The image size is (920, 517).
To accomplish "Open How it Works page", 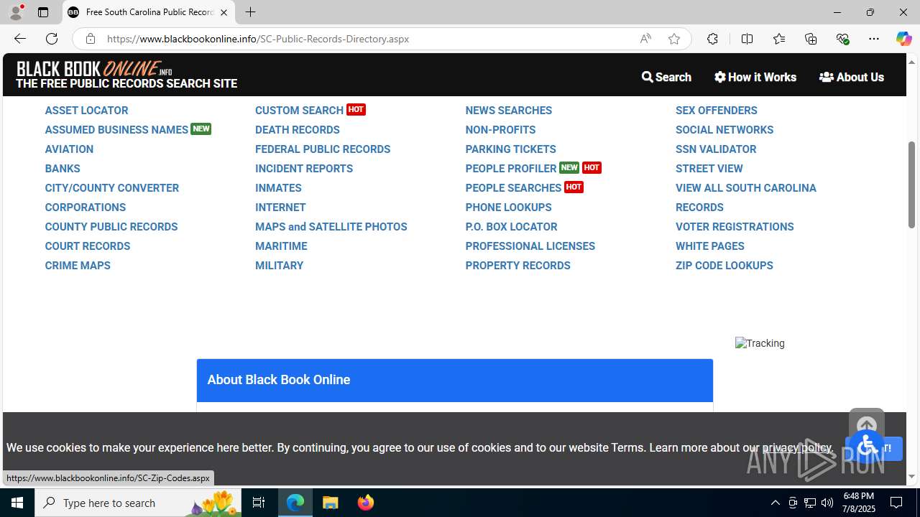I will point(755,77).
